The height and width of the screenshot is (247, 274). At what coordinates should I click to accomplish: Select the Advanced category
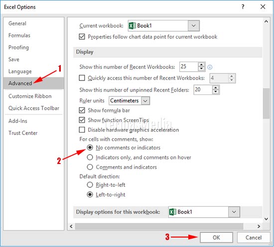(x=33, y=83)
